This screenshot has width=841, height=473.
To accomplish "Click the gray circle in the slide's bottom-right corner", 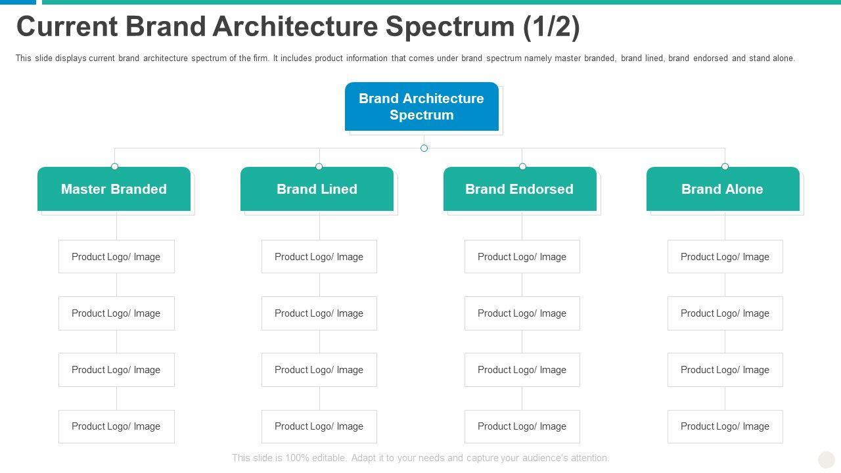I will point(826,460).
